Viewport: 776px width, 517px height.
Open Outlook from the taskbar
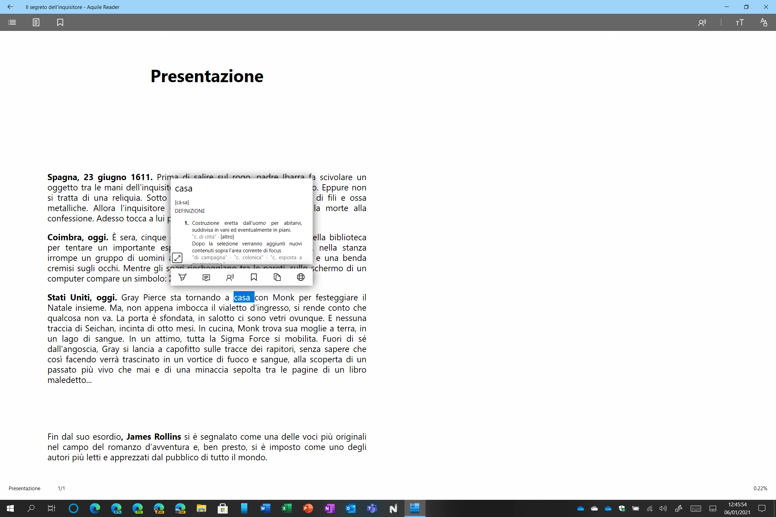[x=351, y=508]
